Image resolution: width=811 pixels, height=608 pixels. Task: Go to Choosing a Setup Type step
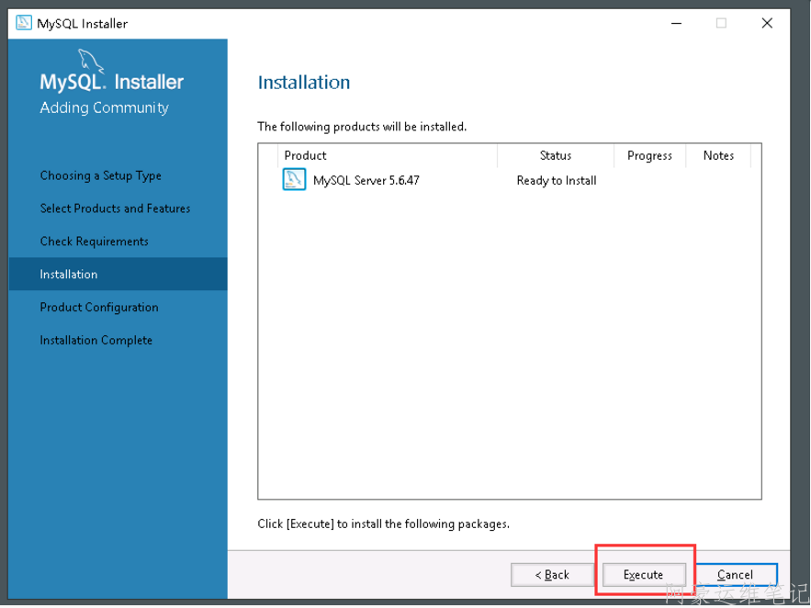click(101, 175)
